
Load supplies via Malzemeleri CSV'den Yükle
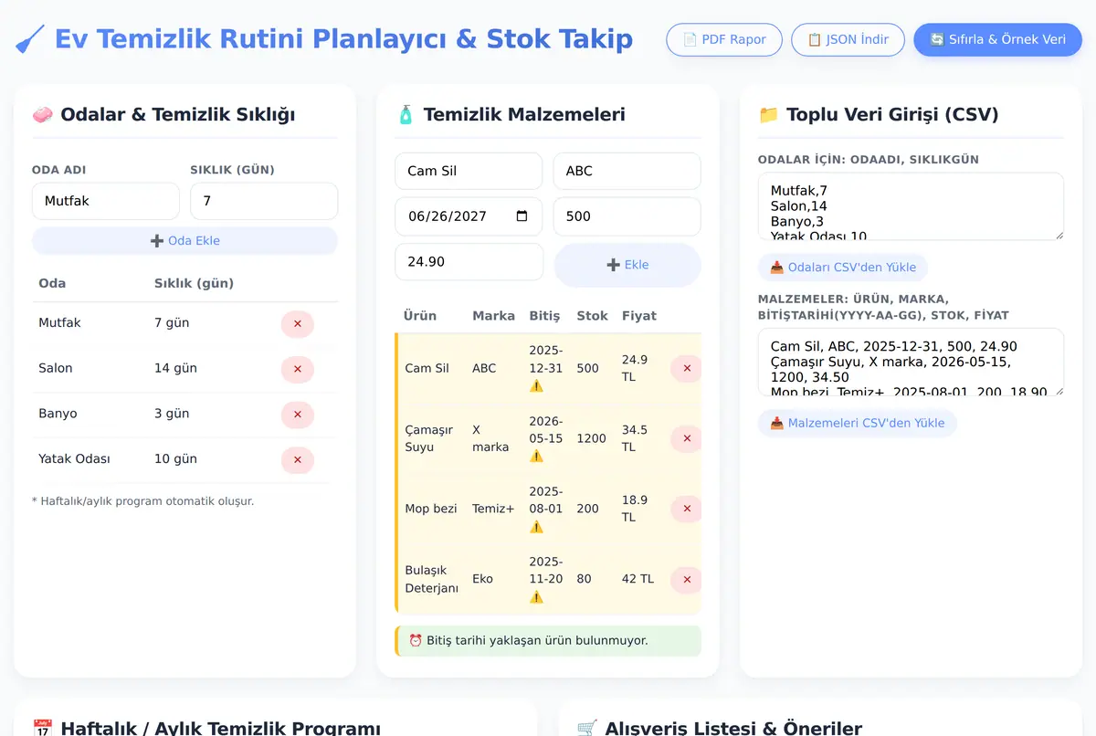[858, 424]
